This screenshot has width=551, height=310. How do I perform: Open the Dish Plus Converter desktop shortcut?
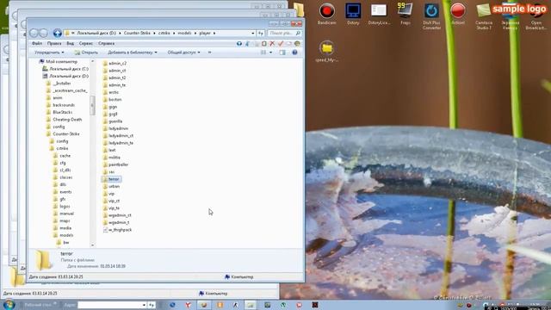(431, 16)
